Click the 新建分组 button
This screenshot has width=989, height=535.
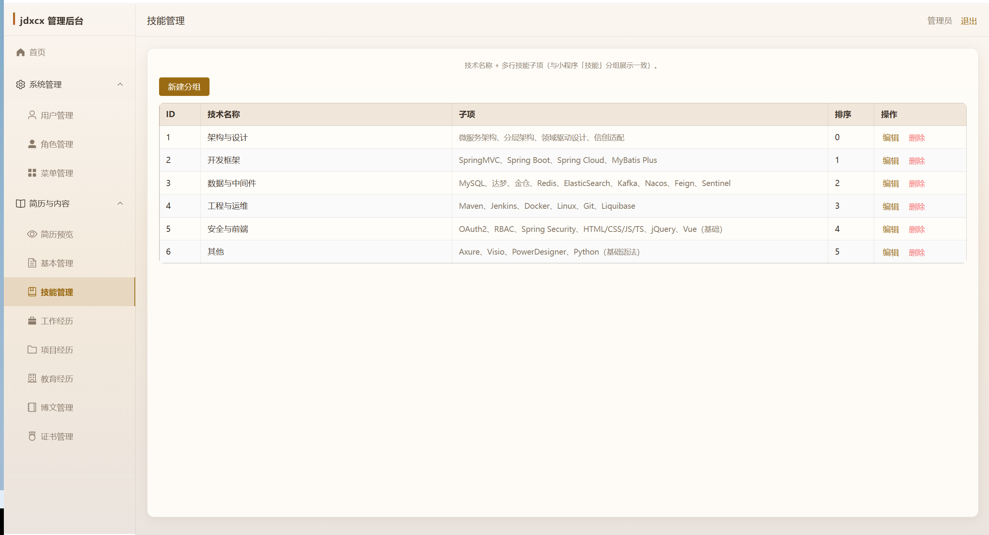184,87
